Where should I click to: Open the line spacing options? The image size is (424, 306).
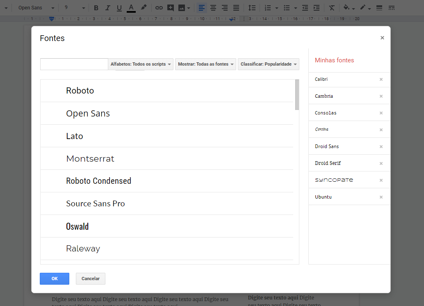tap(252, 7)
